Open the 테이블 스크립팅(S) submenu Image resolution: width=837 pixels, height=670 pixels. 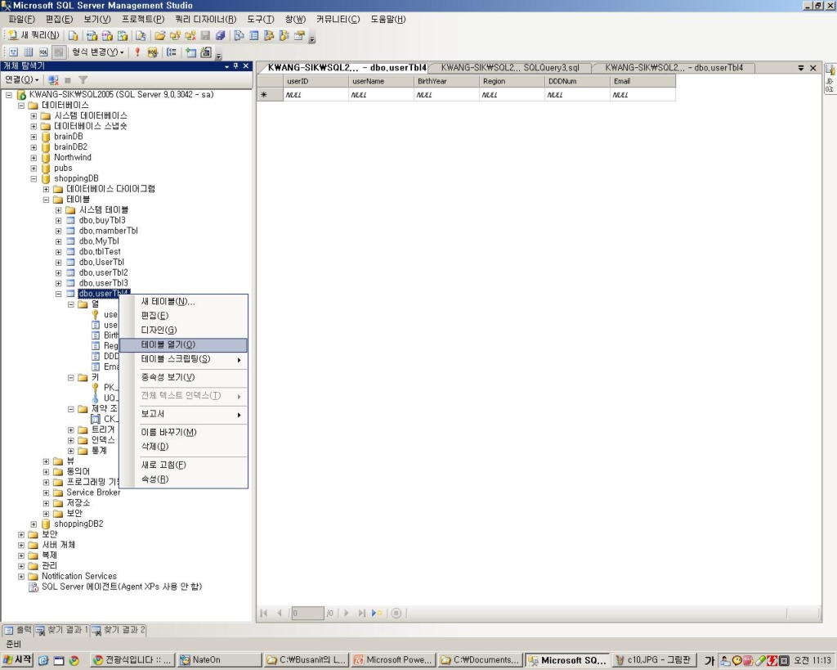[x=184, y=359]
